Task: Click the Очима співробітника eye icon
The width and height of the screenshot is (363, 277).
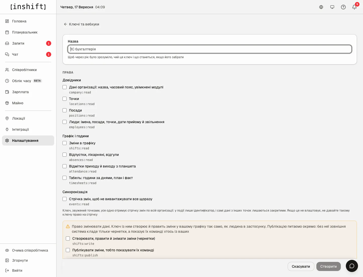Action: tap(7, 250)
